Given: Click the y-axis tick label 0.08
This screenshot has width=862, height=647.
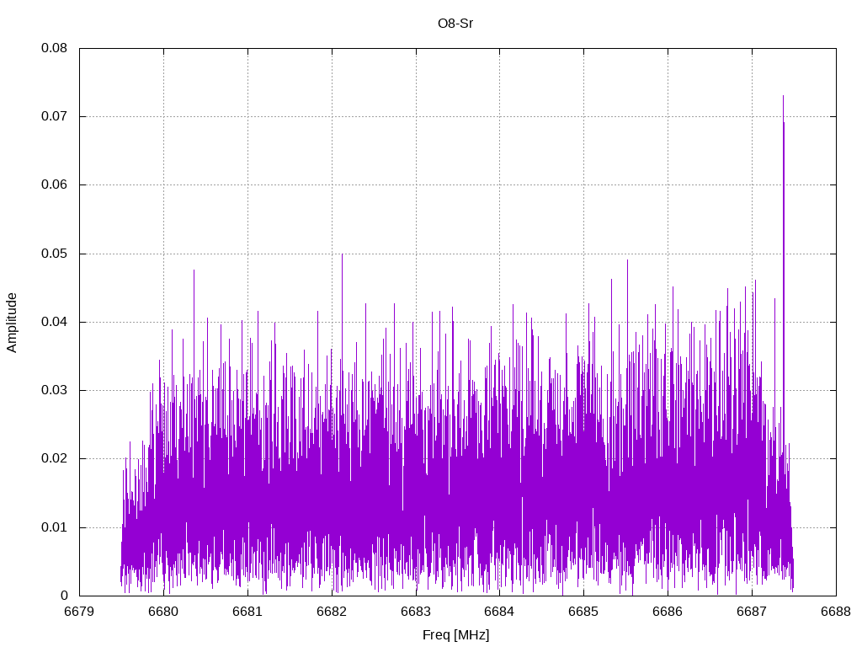Looking at the screenshot, I should (55, 48).
